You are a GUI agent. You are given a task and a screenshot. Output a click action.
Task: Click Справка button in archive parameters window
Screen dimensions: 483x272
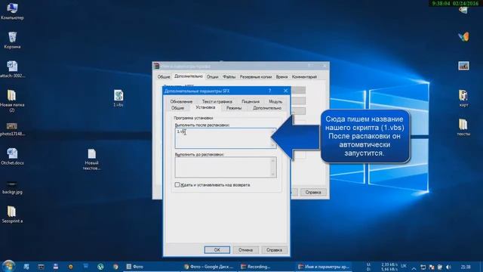313,192
